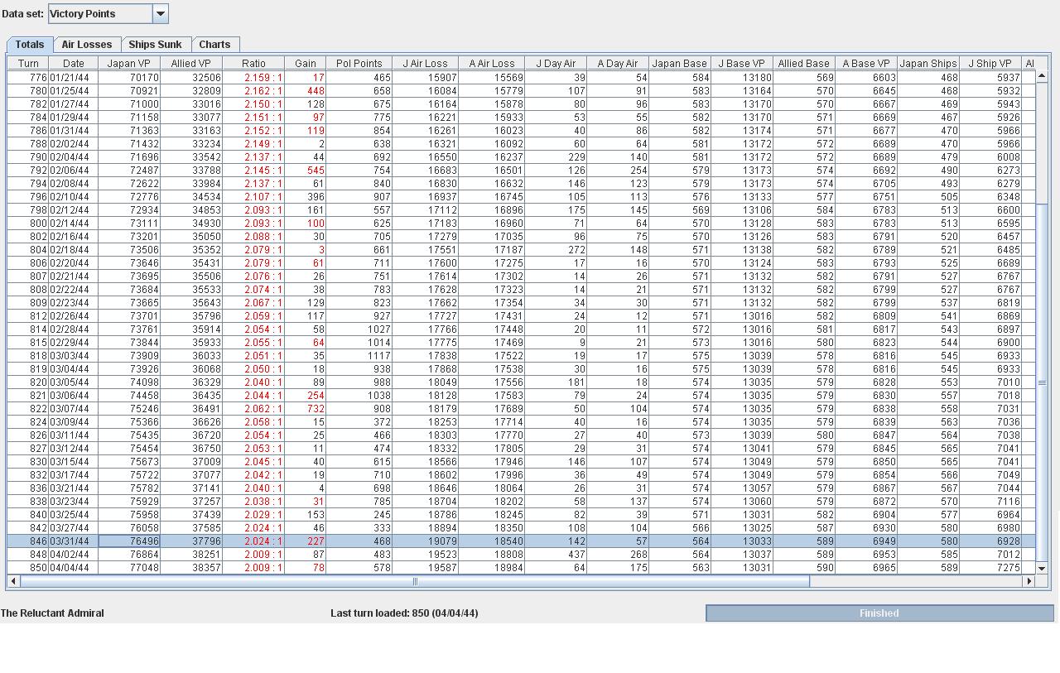Click the vertical scrollbar down arrow

coord(1042,569)
